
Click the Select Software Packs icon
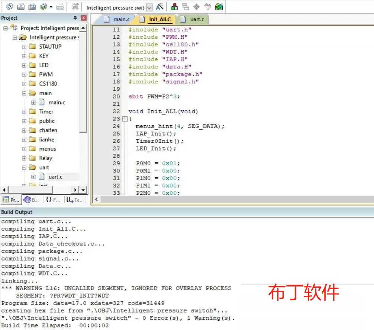pos(208,7)
